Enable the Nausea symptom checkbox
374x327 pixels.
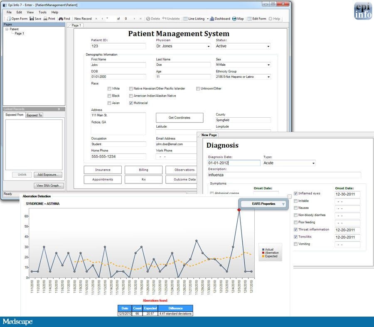(296, 208)
